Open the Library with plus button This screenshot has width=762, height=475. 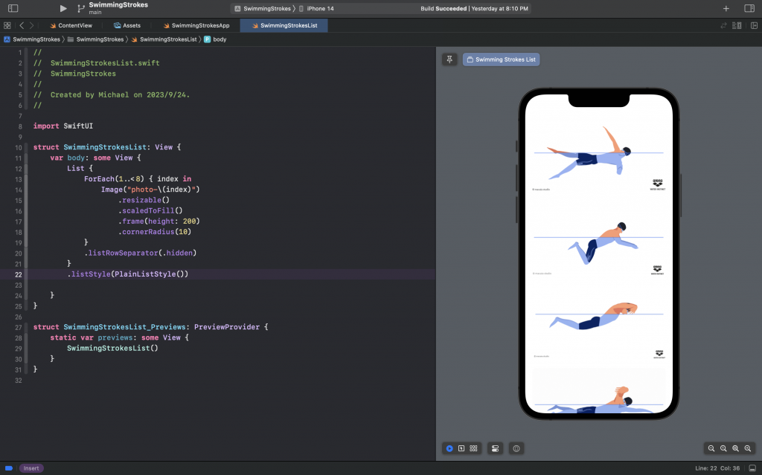(x=726, y=9)
